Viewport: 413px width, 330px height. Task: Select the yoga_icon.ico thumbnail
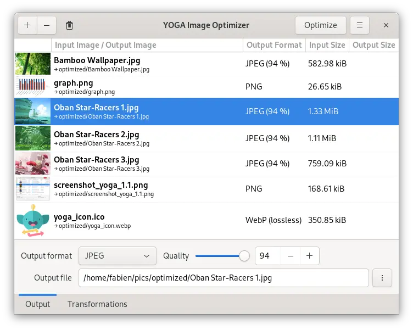click(33, 221)
